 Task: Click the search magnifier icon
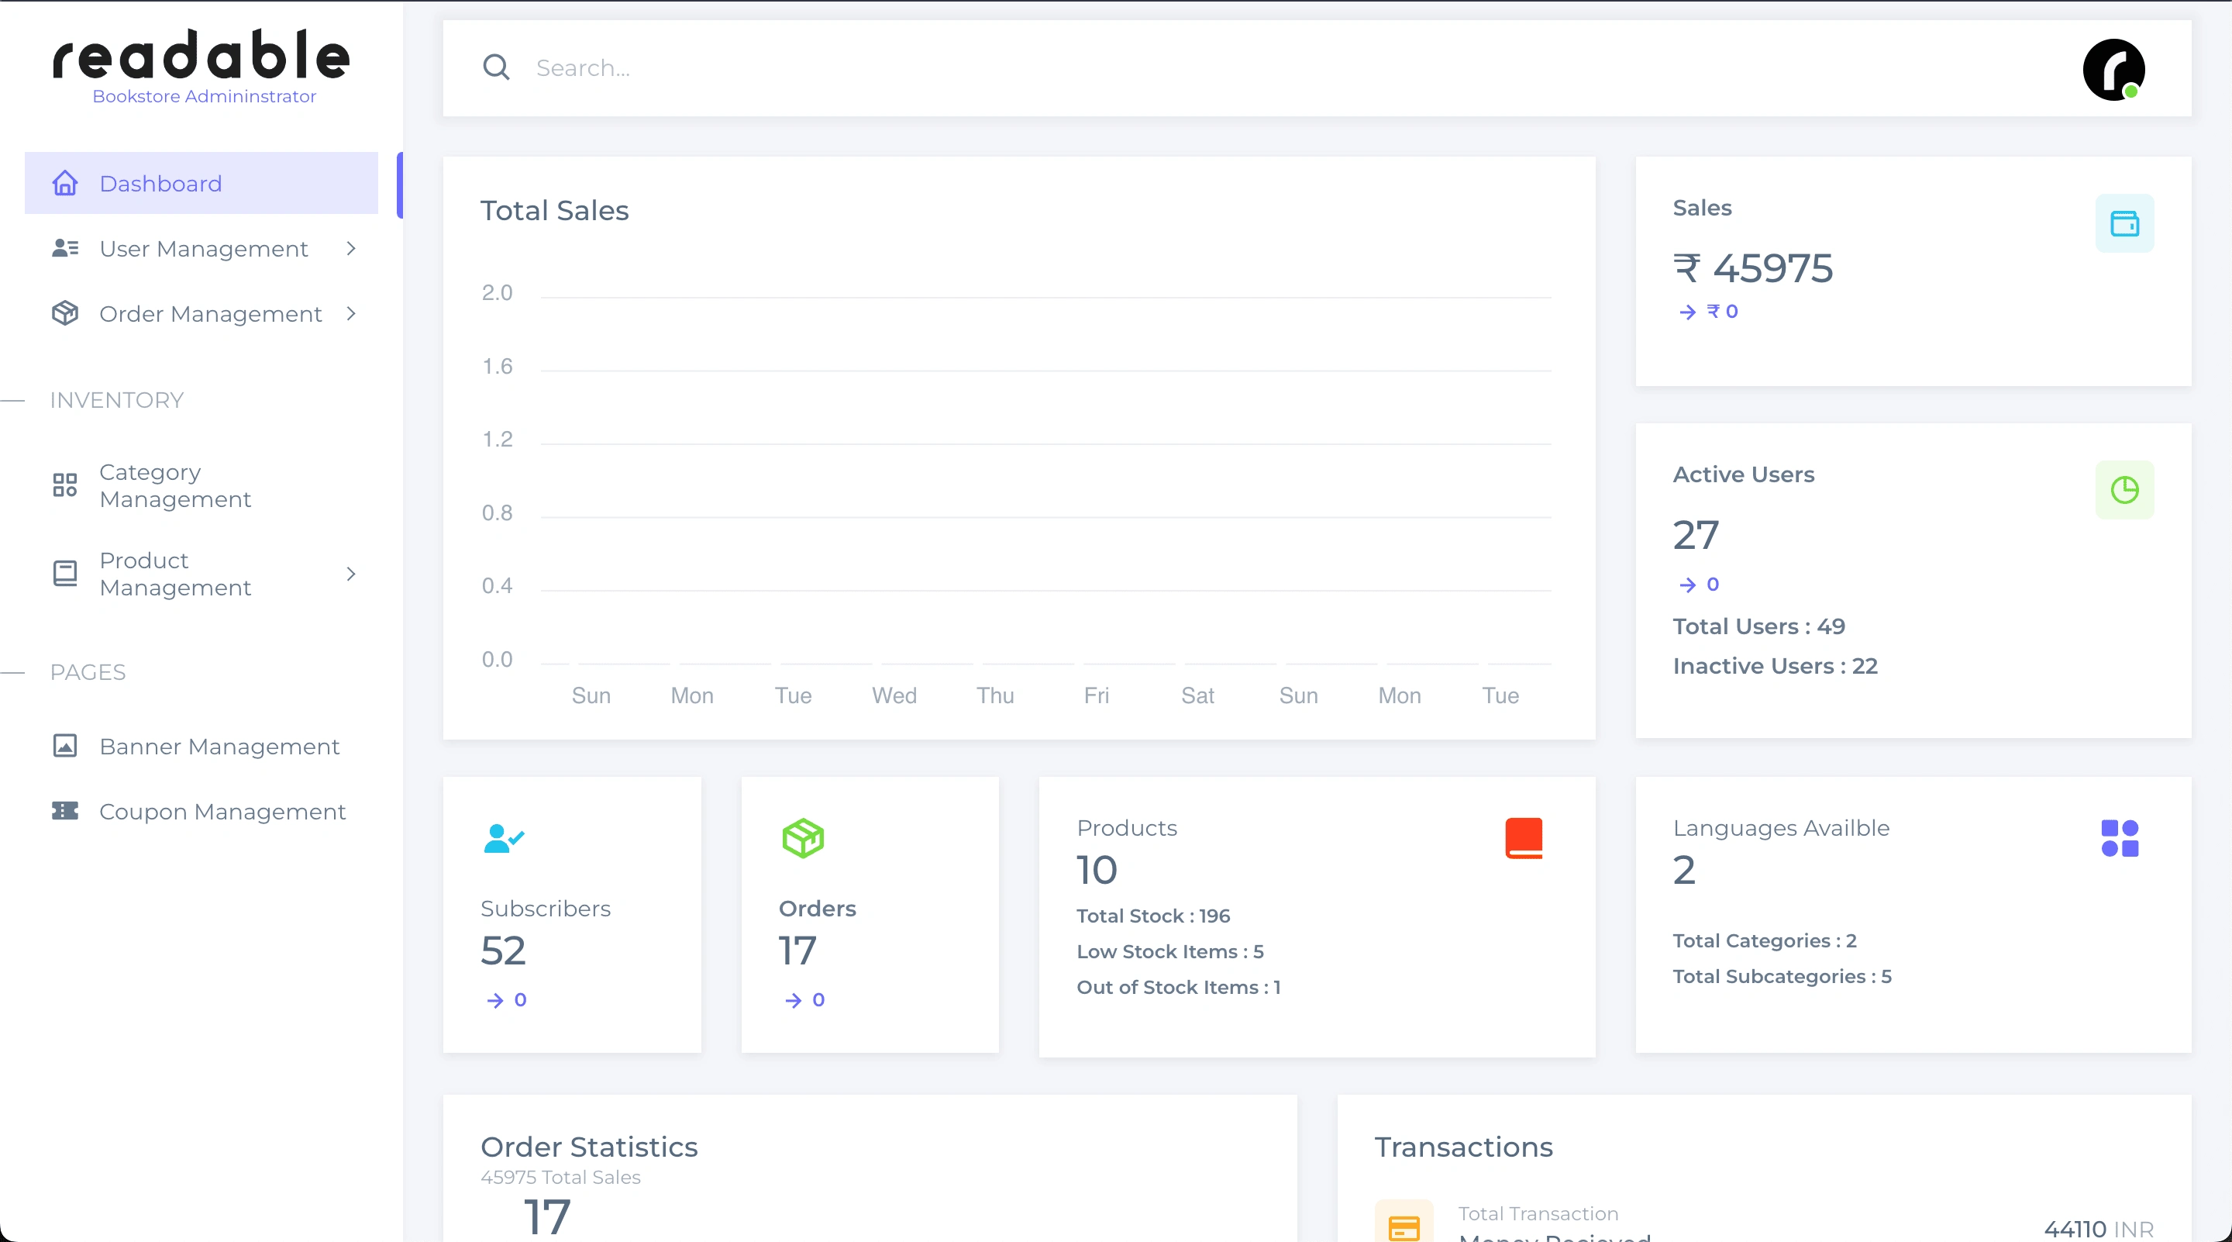point(496,67)
